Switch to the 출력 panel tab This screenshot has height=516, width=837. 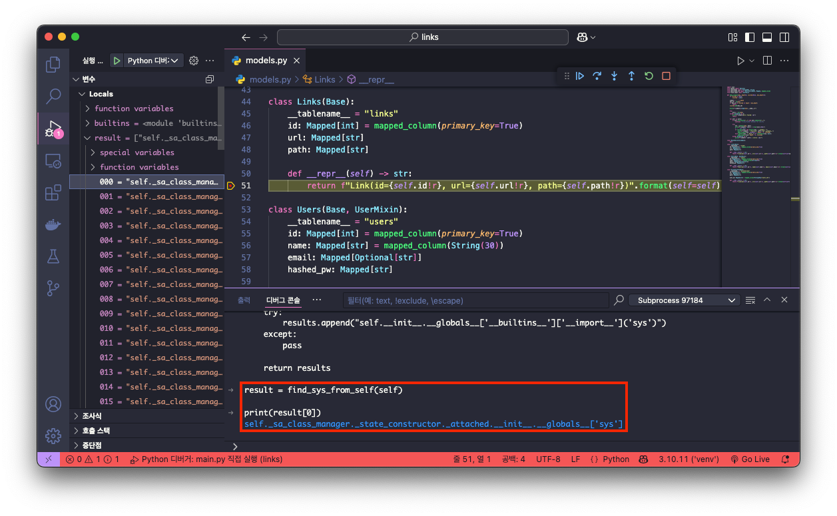click(x=244, y=300)
